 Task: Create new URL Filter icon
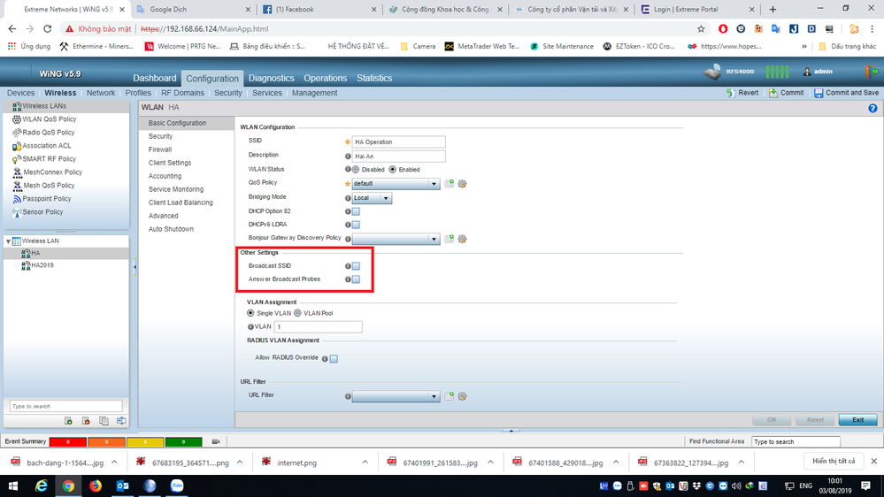450,397
